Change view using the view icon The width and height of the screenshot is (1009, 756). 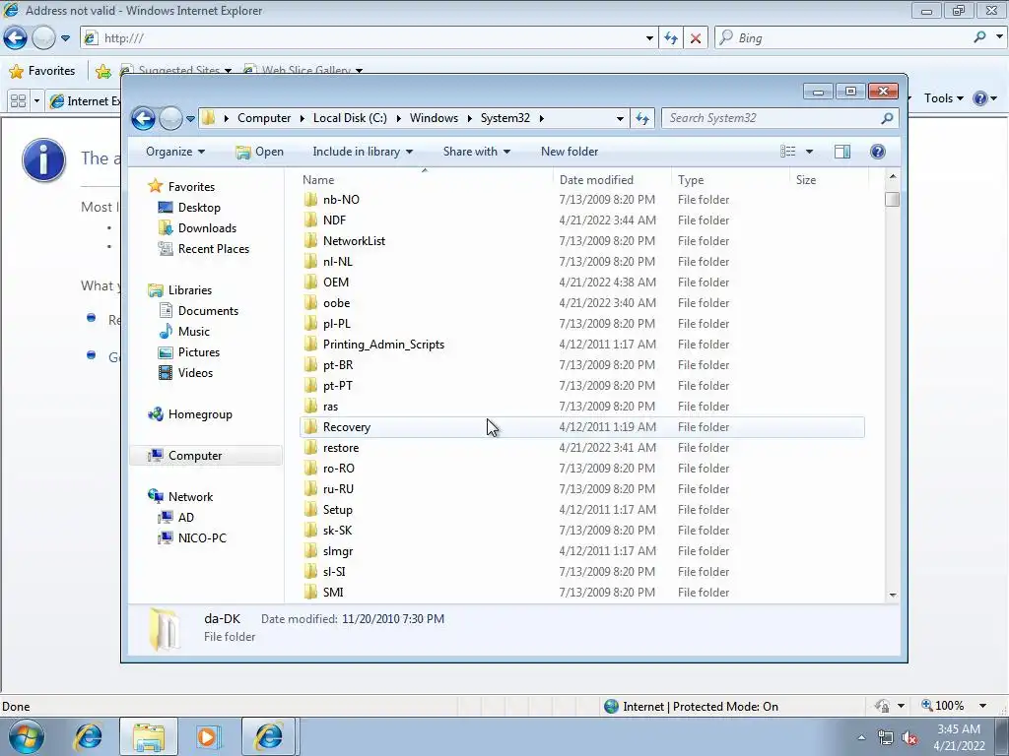pos(787,152)
